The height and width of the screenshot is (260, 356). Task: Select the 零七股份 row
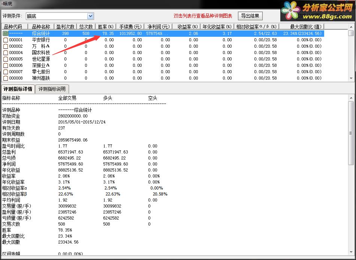point(163,72)
